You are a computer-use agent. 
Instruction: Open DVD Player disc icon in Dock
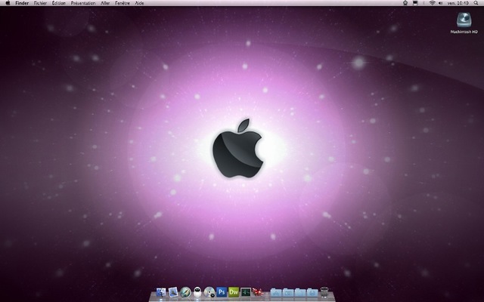[209, 291]
